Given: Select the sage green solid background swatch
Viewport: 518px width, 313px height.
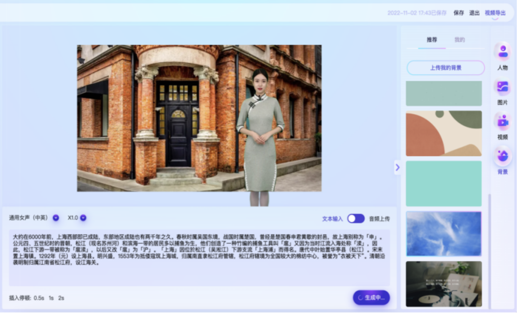Looking at the screenshot, I should [443, 93].
